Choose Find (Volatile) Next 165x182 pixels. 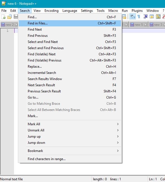tap(70, 54)
